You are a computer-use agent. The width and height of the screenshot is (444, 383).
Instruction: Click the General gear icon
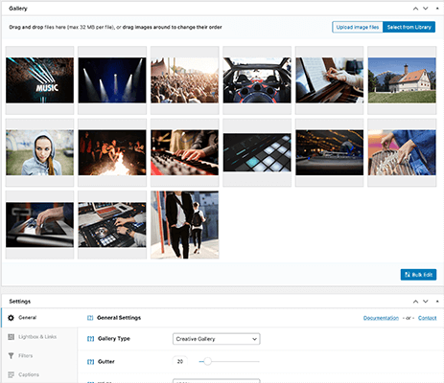[11, 318]
